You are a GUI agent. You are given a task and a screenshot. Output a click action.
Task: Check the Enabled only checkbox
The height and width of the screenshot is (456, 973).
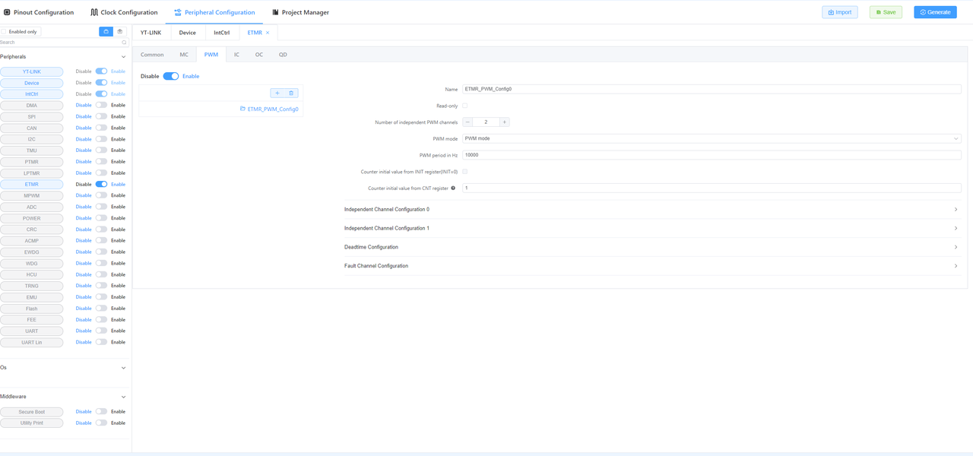click(5, 32)
